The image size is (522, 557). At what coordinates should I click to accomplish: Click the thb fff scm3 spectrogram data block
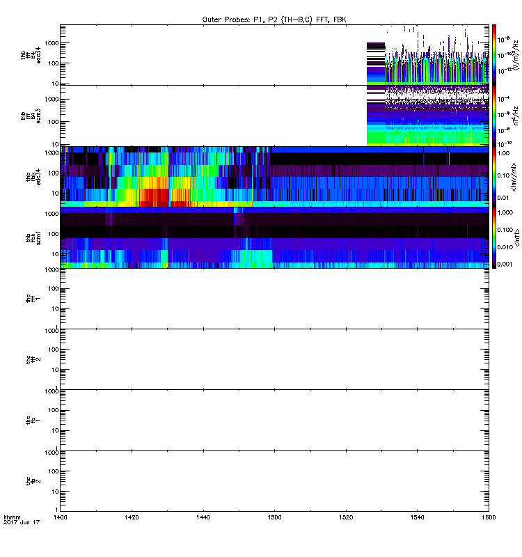pos(427,116)
